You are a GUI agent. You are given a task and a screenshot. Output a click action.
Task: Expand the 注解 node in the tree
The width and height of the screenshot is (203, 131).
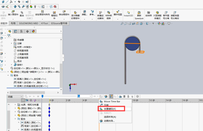11,43
